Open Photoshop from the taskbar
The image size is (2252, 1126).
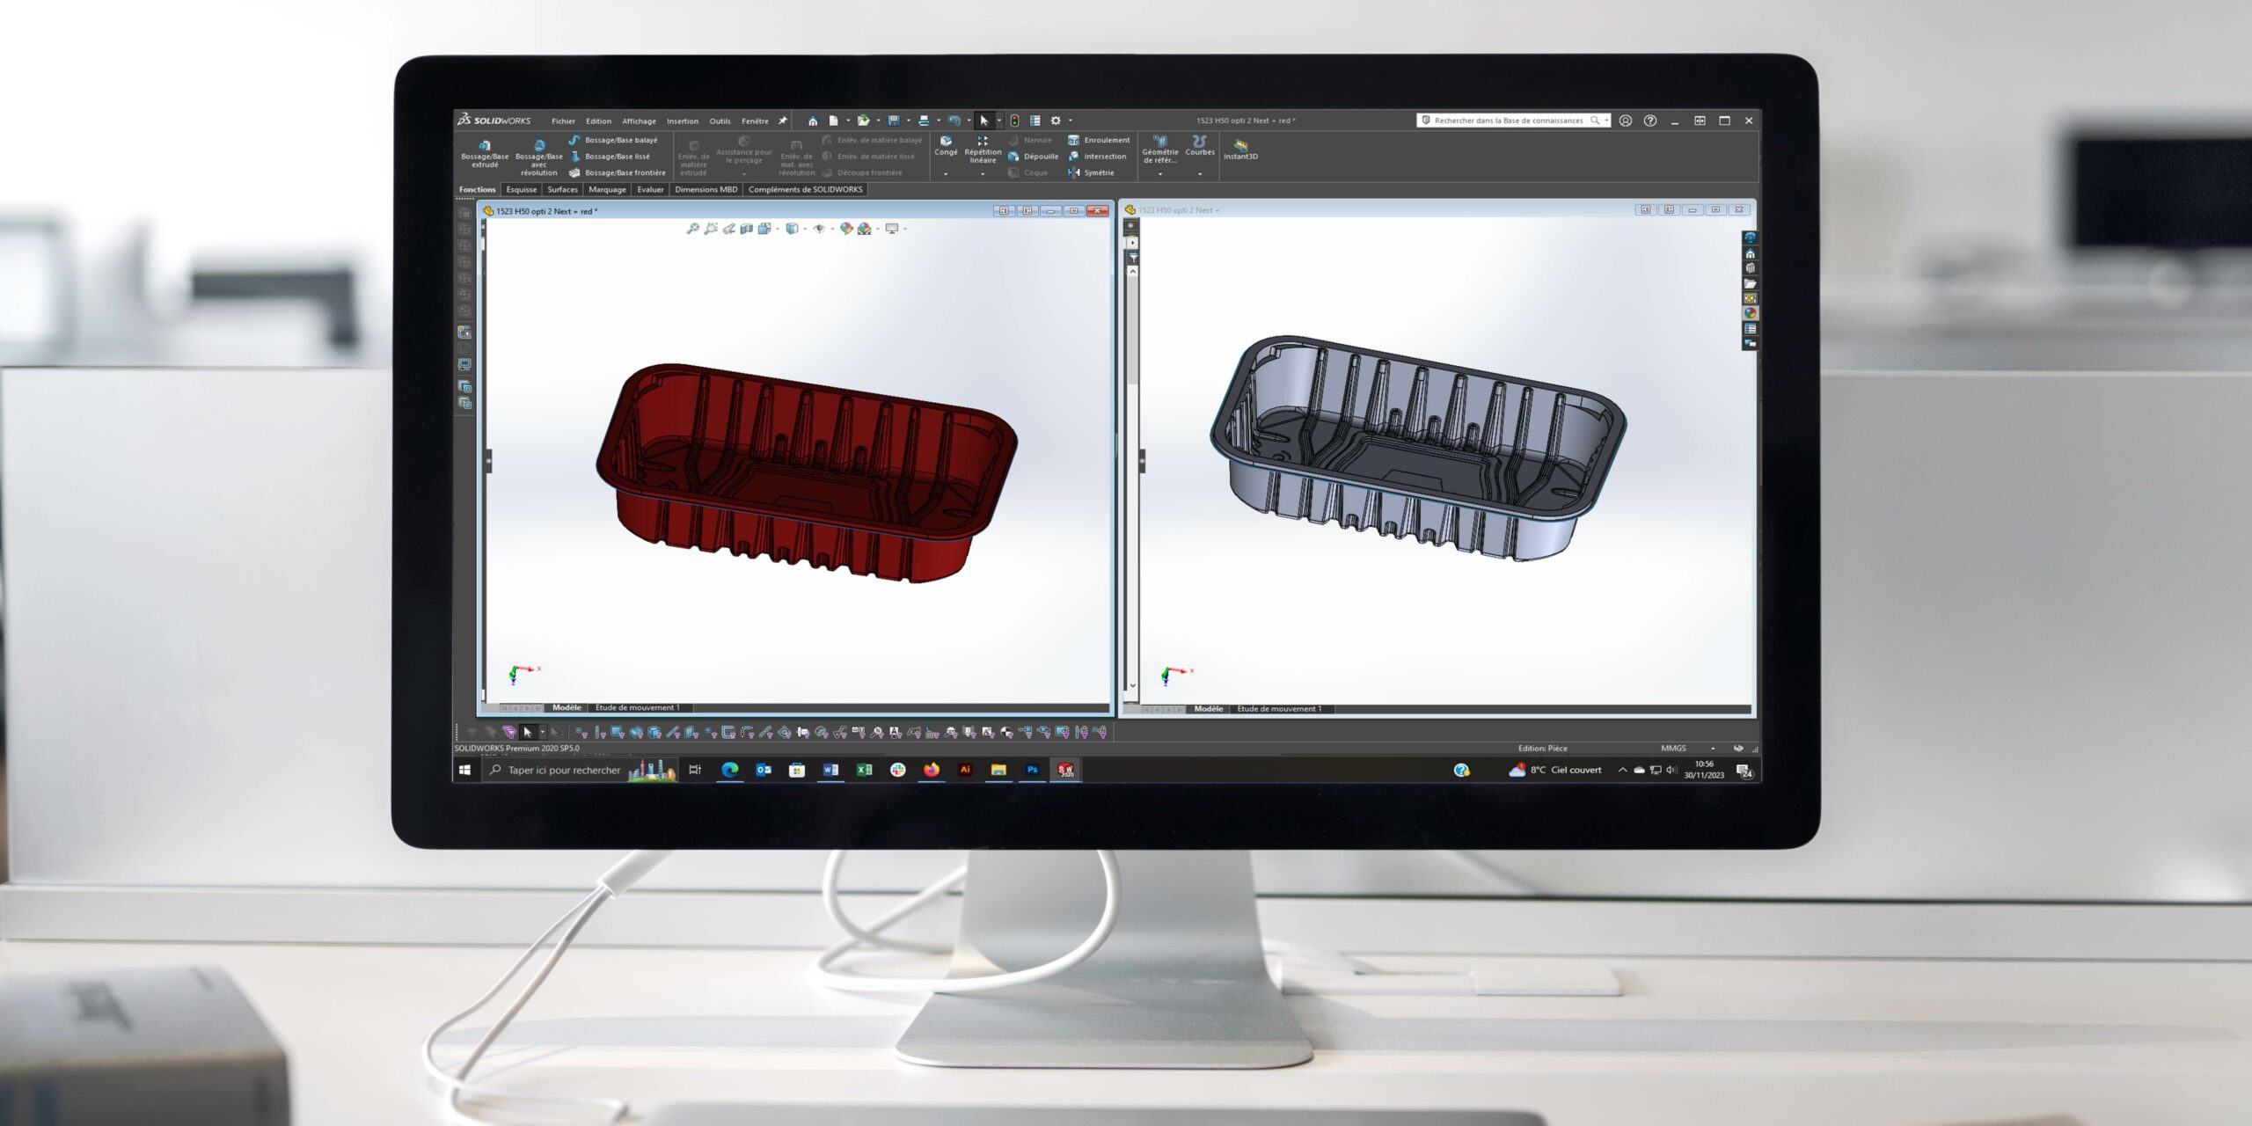[1032, 770]
